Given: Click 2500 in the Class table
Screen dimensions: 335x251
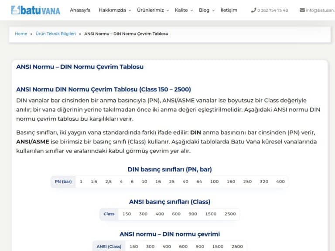Looking at the screenshot, I should pyautogui.click(x=230, y=214).
